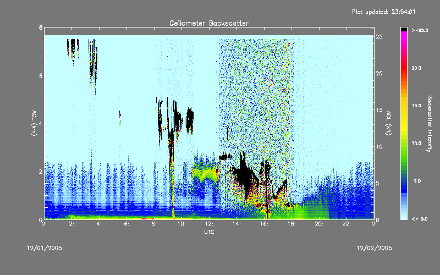Click the red band near 20.0 on colorbar
Image resolution: width=440 pixels, height=275 pixels.
[x=404, y=68]
